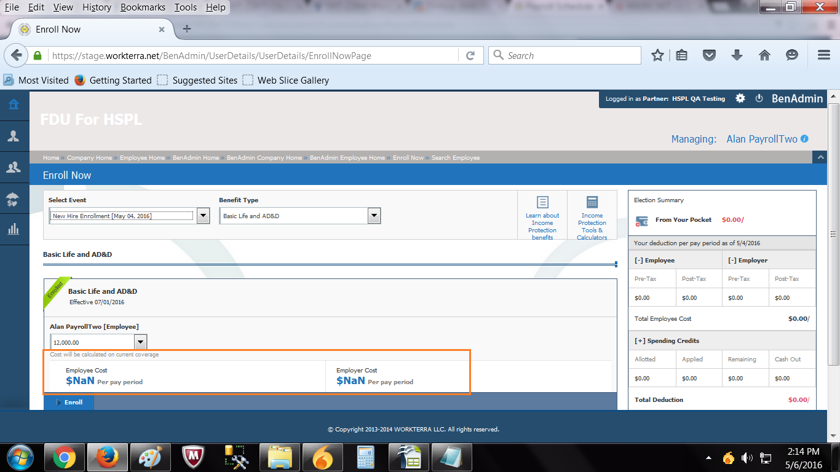Screen dimensions: 840x472
Task: Click the browser back arrow button
Action: tap(17, 55)
